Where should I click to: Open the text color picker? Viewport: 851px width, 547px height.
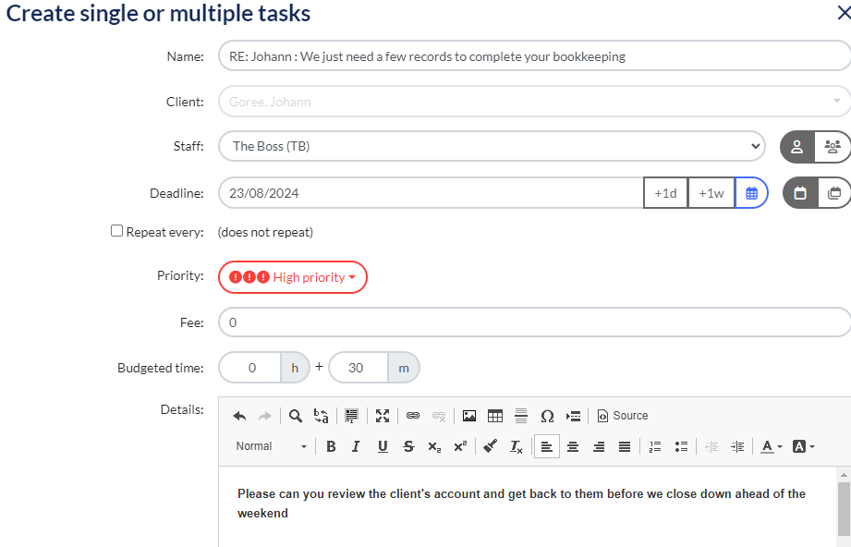click(x=771, y=446)
